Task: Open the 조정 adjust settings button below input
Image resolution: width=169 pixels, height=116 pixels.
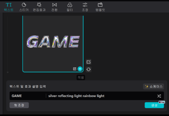Action: 19,105
